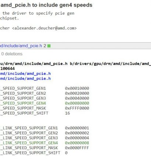Open the amd_pcie.h diffstat file link

pos(21,46)
